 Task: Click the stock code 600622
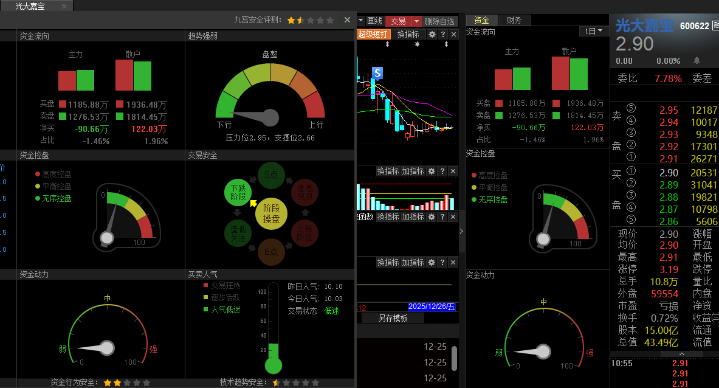[694, 26]
